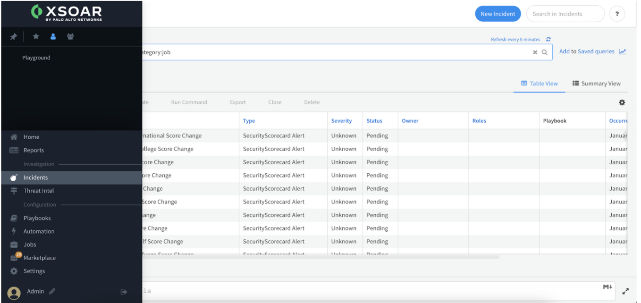This screenshot has width=641, height=303.
Task: Open help with the question mark button
Action: point(617,14)
